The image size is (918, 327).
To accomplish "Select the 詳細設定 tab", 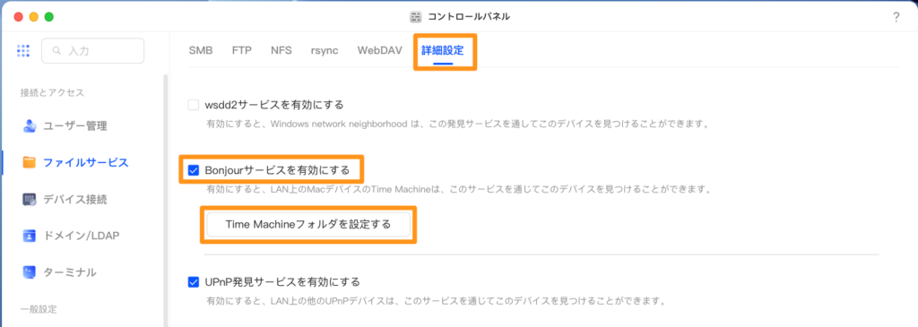I will pos(443,50).
